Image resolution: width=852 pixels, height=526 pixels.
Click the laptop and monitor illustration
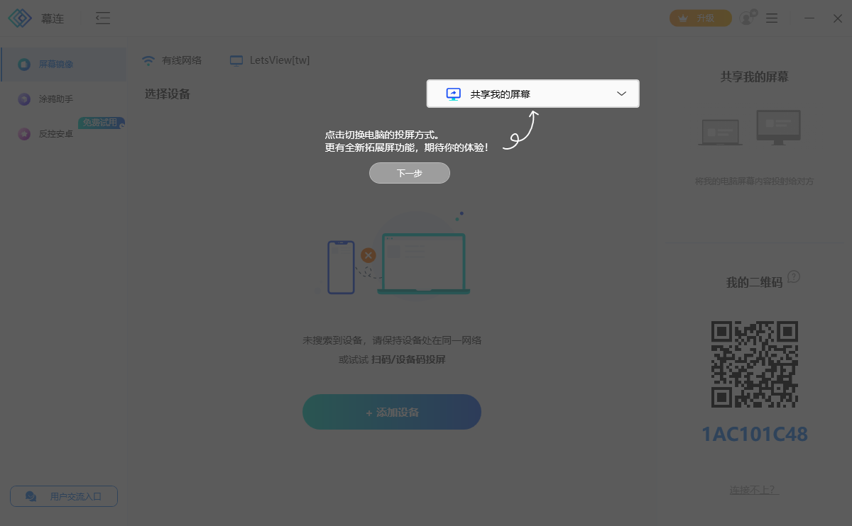point(750,128)
